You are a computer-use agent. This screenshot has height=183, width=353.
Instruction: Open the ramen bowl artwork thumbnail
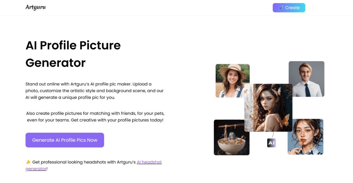(231, 137)
